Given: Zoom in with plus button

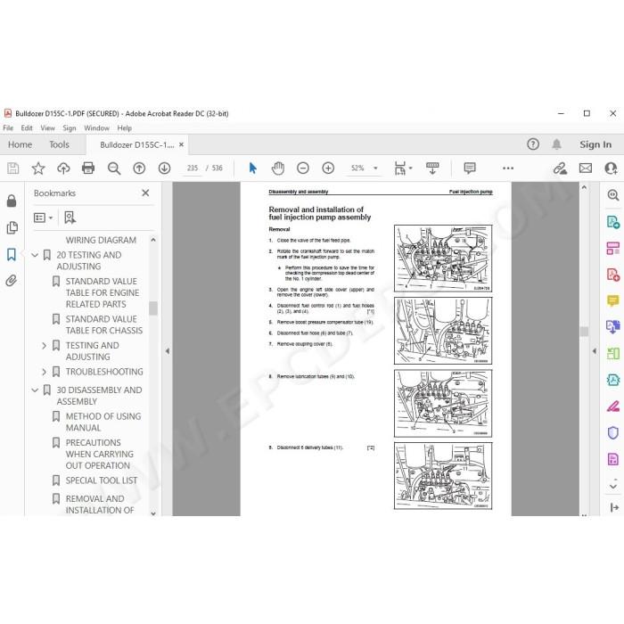Looking at the screenshot, I should coord(328,168).
